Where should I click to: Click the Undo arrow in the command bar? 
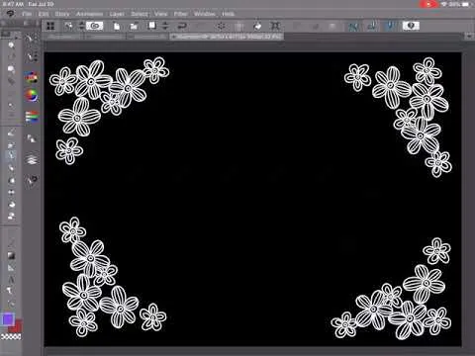pyautogui.click(x=182, y=26)
